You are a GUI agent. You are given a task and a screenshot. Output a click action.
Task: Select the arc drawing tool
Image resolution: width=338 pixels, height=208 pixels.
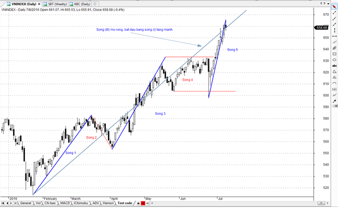click(x=334, y=83)
